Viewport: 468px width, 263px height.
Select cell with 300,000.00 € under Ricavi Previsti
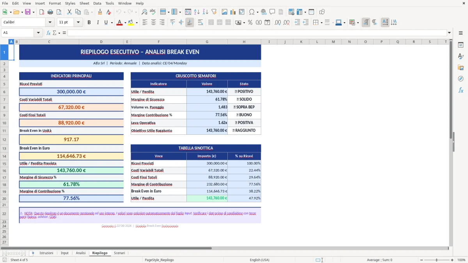click(x=71, y=92)
